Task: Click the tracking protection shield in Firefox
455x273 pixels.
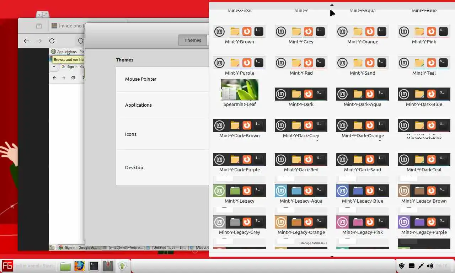Action: click(80, 41)
